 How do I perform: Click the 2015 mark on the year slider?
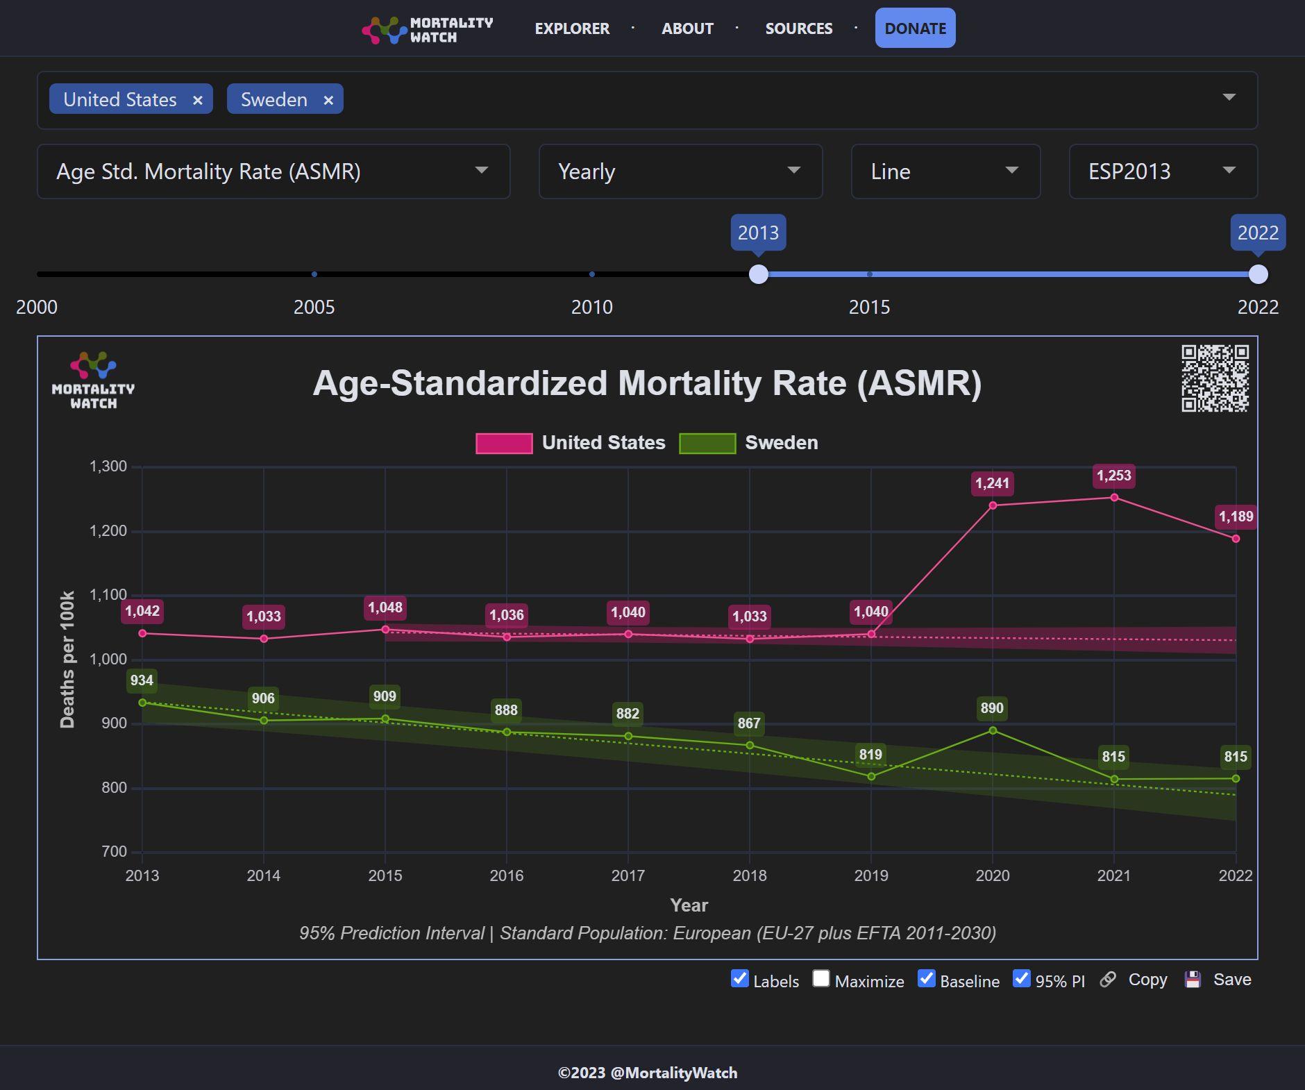coord(870,274)
